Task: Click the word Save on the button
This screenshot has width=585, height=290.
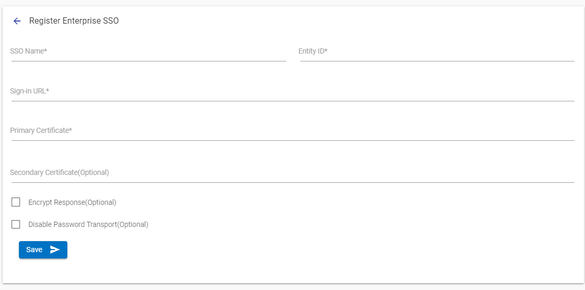Action: (x=34, y=250)
